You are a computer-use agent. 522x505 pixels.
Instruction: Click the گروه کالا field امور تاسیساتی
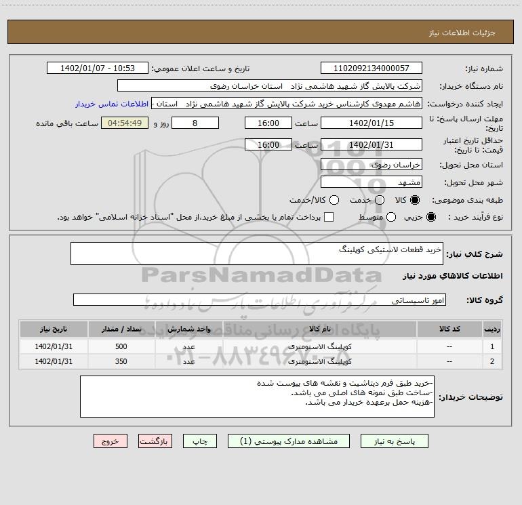point(260,300)
